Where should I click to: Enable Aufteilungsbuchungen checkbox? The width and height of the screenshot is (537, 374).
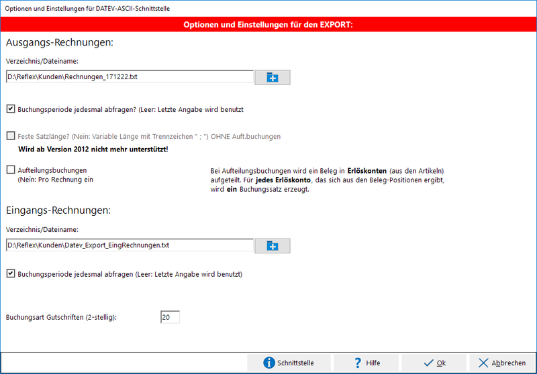11,170
